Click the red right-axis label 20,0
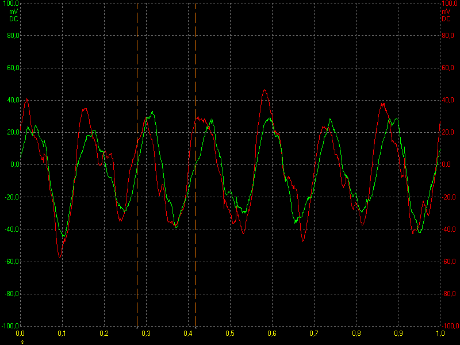The image size is (460, 345). tap(448, 132)
